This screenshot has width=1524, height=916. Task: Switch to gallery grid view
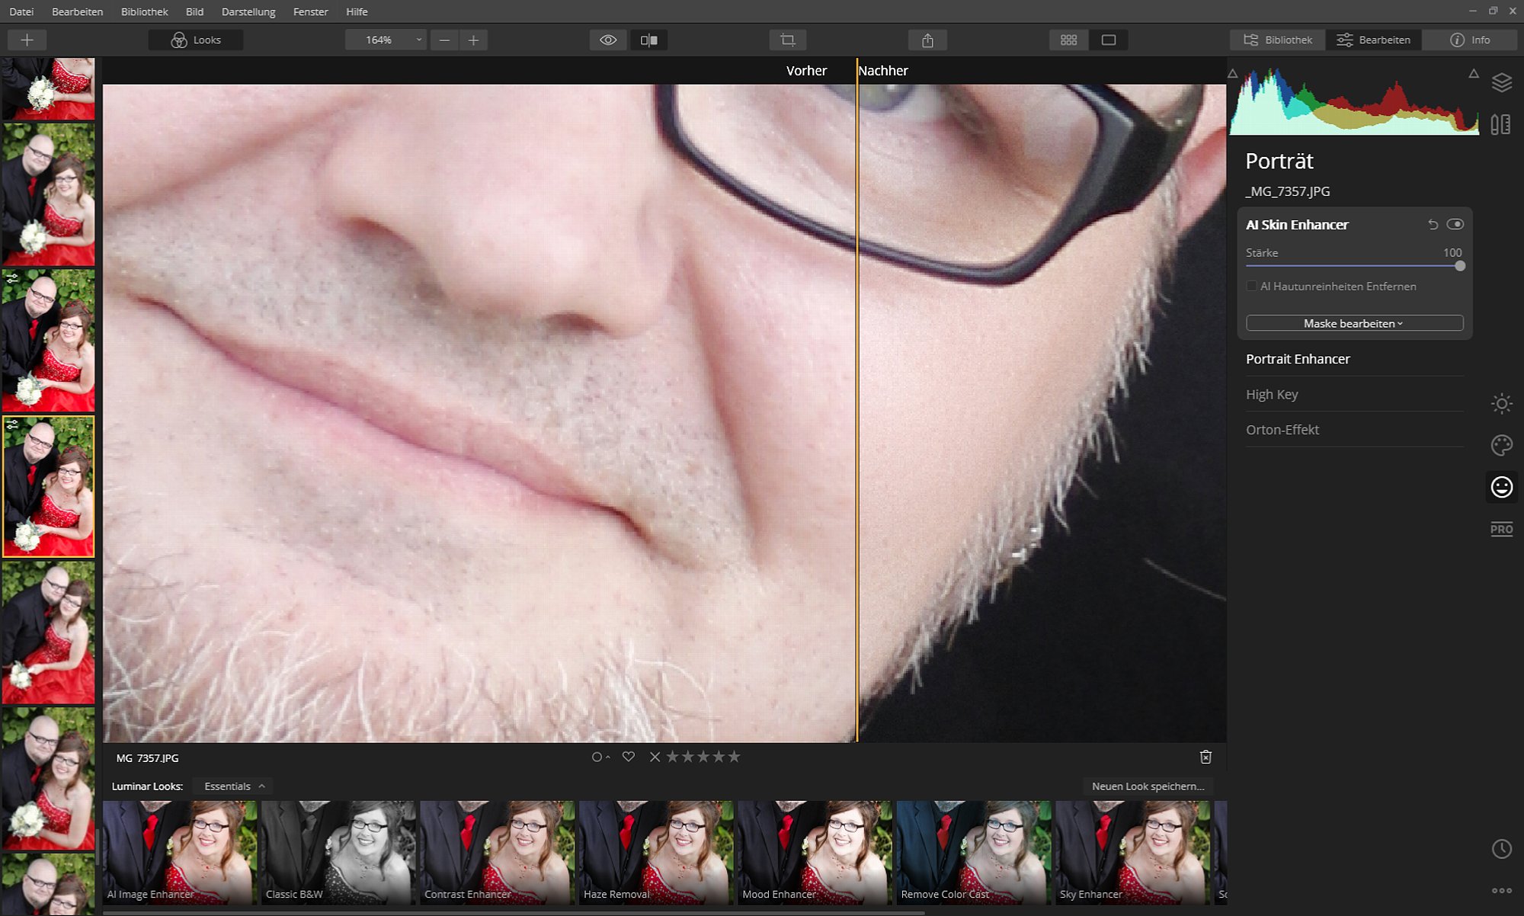tap(1069, 40)
